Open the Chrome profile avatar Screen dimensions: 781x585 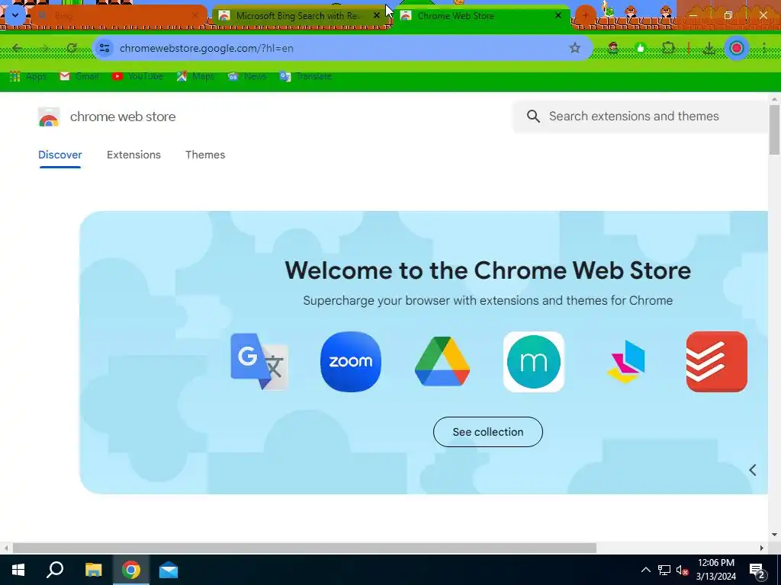737,48
